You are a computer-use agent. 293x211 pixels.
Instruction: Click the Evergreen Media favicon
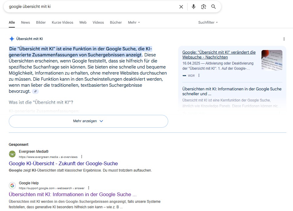12,154
